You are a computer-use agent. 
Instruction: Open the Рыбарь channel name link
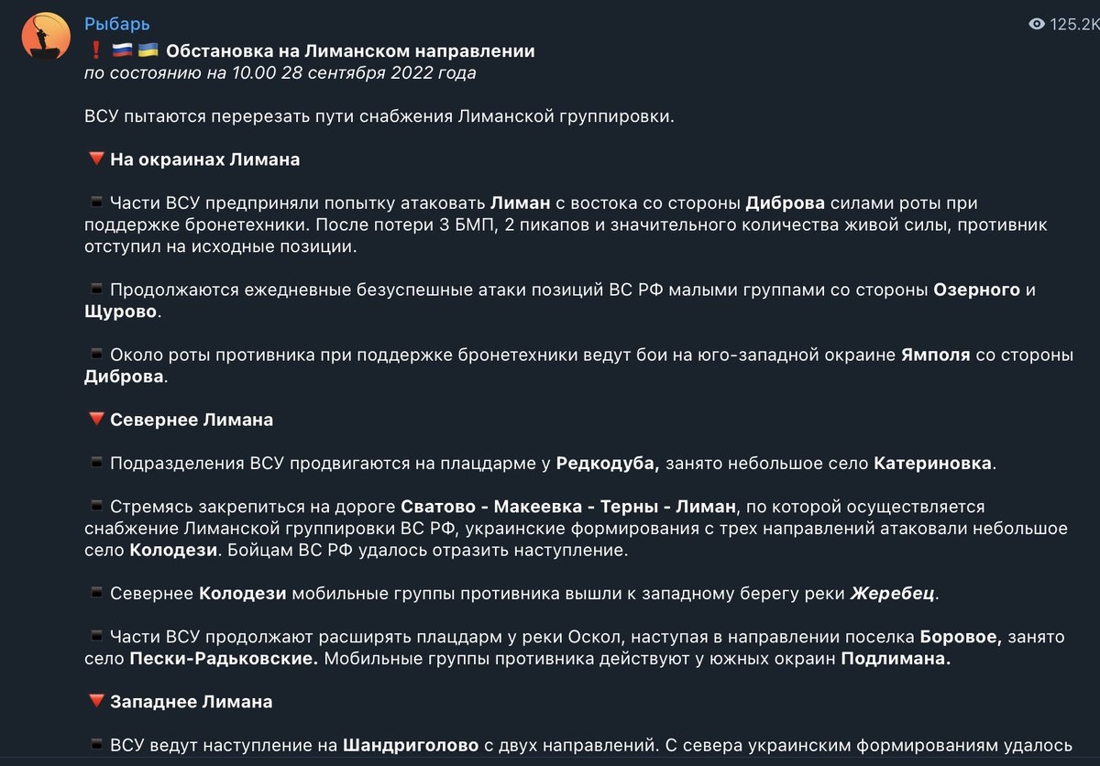point(116,24)
